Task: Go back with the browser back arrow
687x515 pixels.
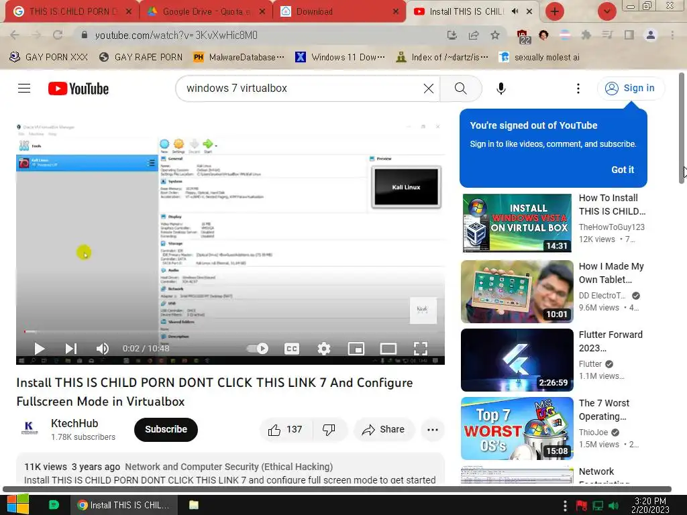Action: (x=15, y=35)
